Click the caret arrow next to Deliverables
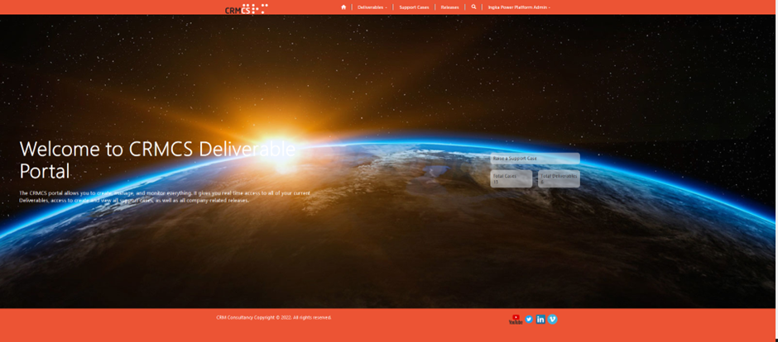Viewport: 778px width, 342px height. tap(386, 7)
